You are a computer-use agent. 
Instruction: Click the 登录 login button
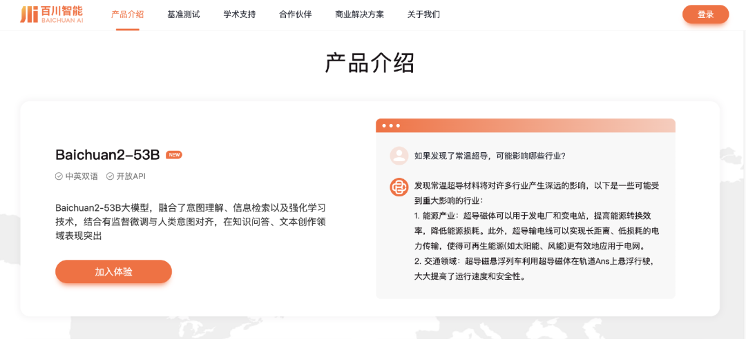click(705, 14)
